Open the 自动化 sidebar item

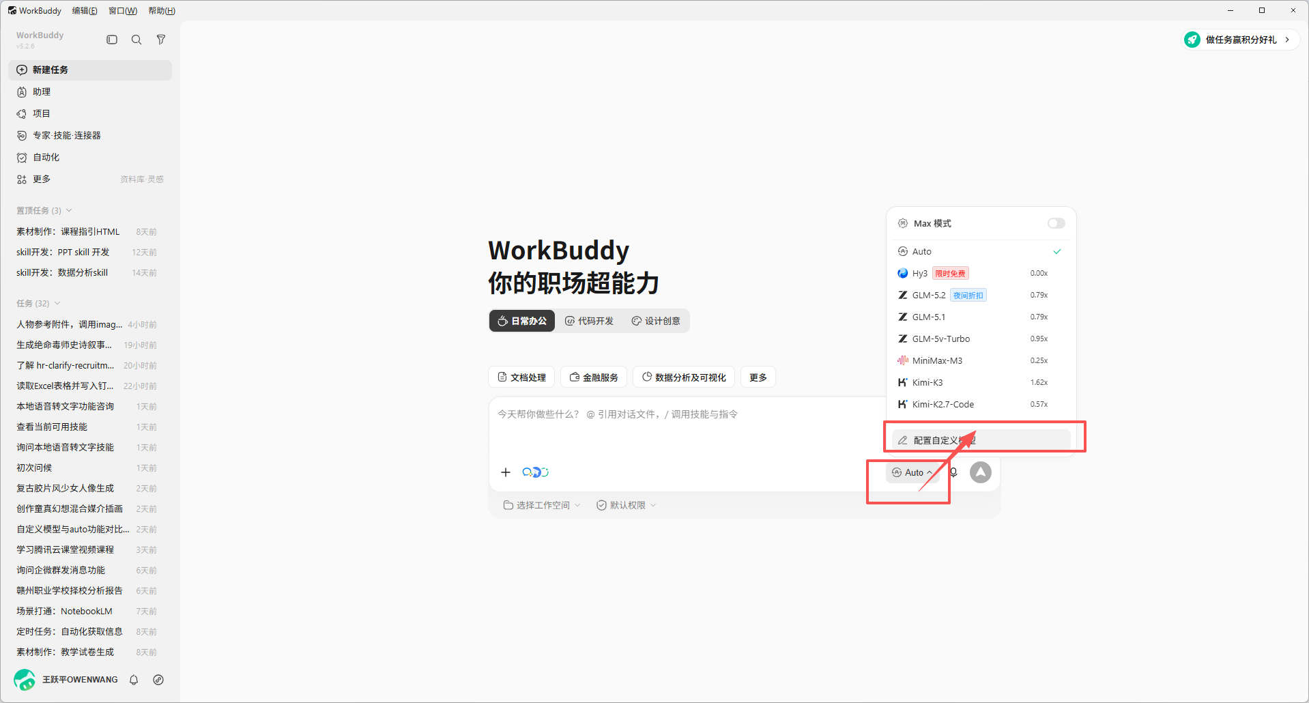click(x=90, y=157)
